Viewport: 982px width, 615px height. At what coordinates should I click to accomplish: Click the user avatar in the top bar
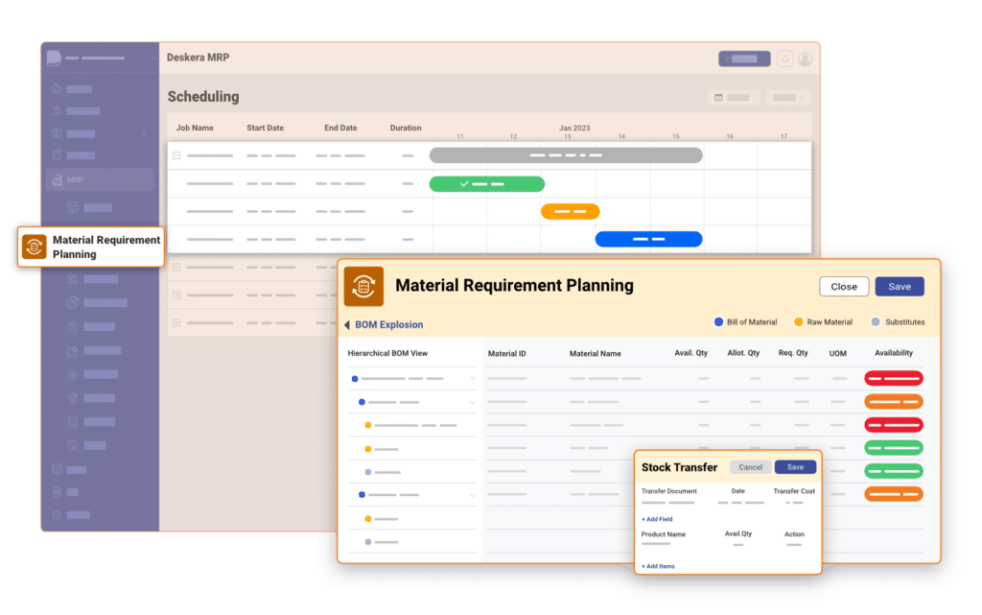804,58
